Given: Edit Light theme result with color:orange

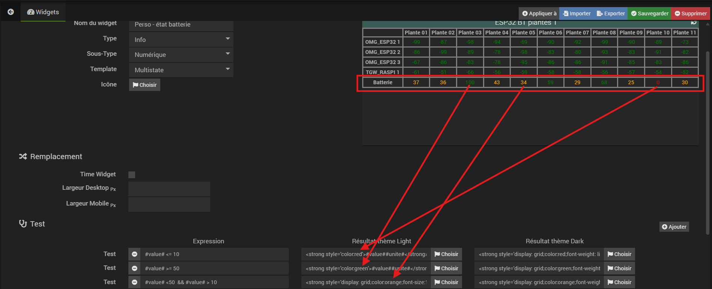Looking at the screenshot, I should pyautogui.click(x=366, y=282).
